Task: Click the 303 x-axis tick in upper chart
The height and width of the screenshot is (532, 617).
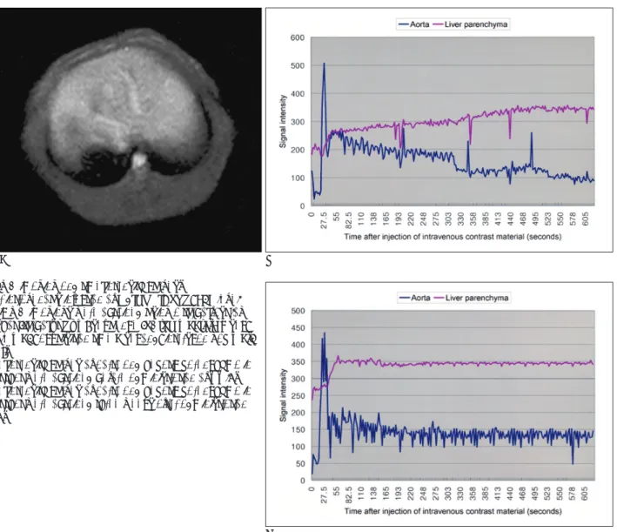Action: (x=448, y=219)
